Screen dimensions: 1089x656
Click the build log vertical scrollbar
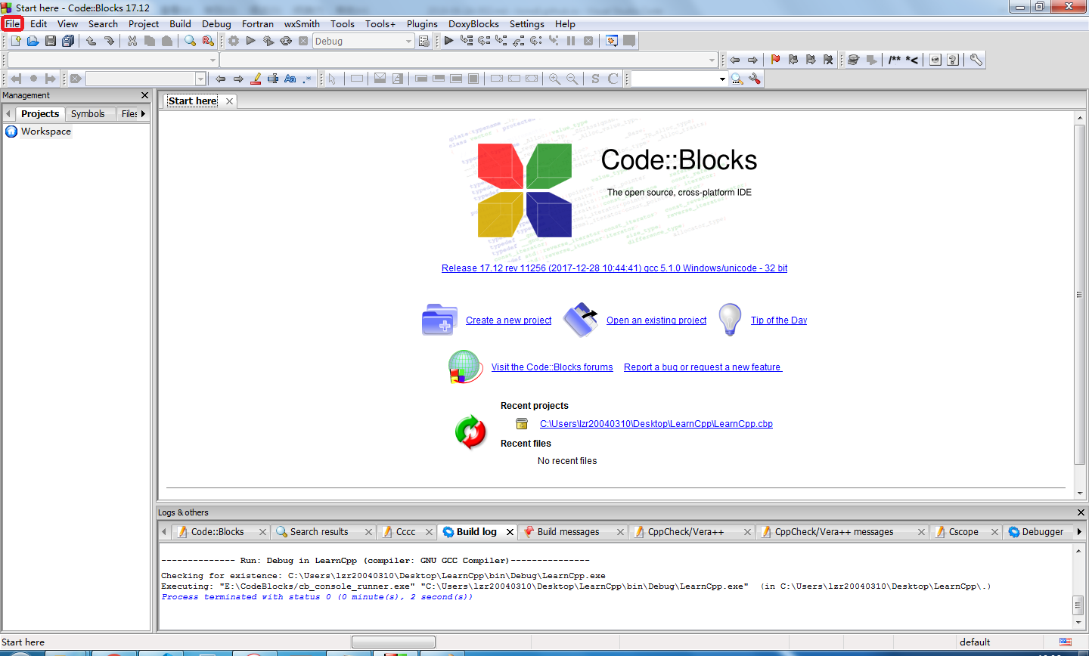(x=1078, y=605)
